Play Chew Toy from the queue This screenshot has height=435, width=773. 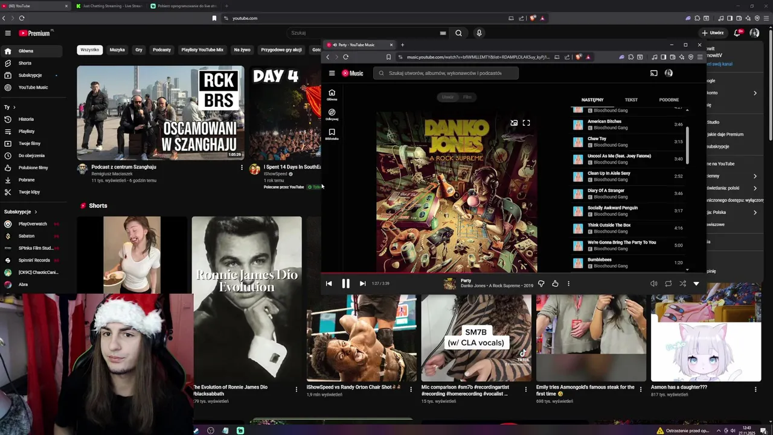628,142
